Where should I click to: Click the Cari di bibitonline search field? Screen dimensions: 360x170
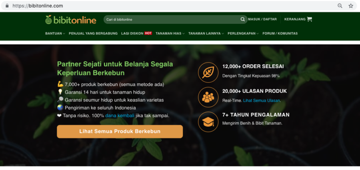coord(172,20)
